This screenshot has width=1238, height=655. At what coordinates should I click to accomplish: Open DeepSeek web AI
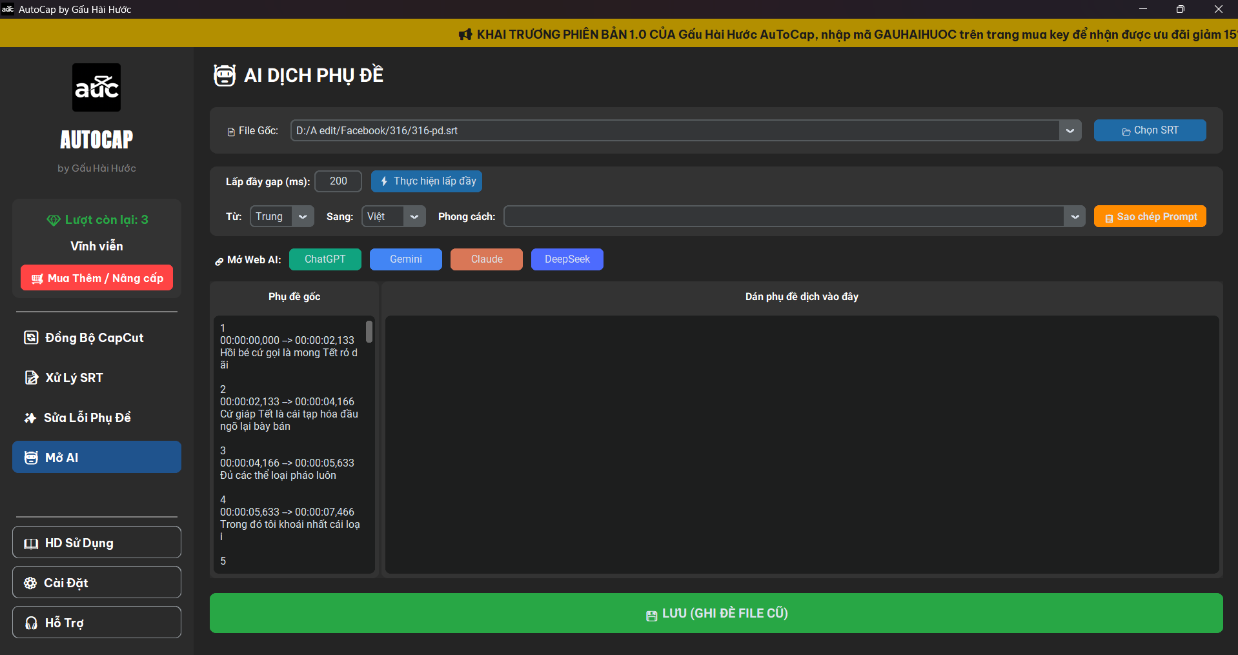click(x=567, y=259)
